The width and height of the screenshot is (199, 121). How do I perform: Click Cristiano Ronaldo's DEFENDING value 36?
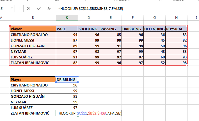click(154, 35)
